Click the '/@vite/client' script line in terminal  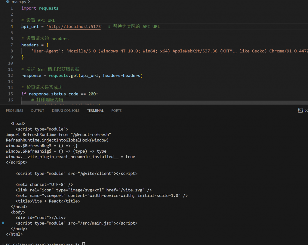[x=76, y=173]
